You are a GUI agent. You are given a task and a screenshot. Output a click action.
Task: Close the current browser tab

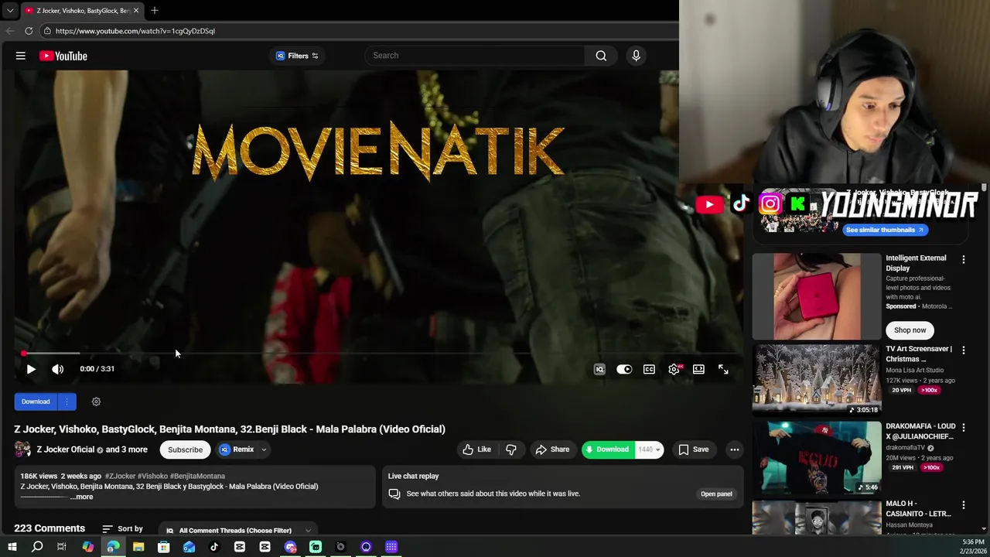click(x=136, y=11)
